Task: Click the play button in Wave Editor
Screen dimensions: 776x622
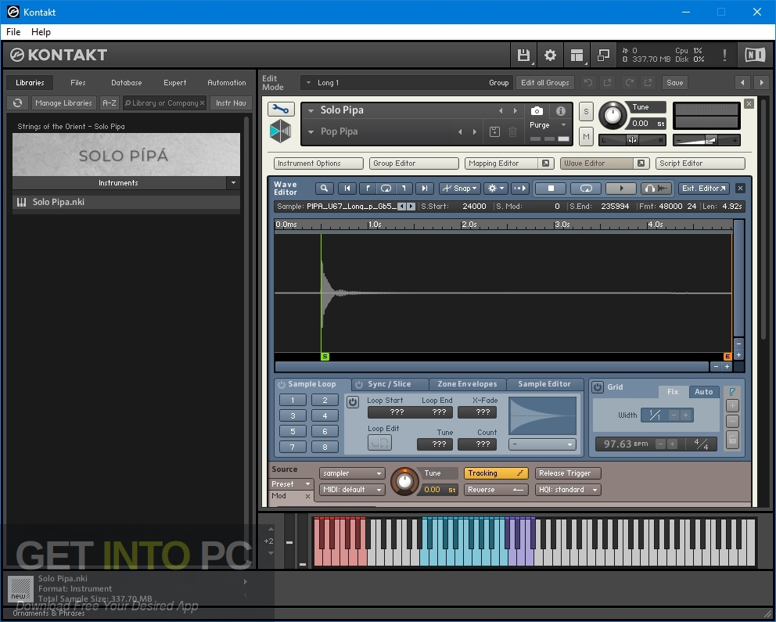Action: (x=622, y=188)
